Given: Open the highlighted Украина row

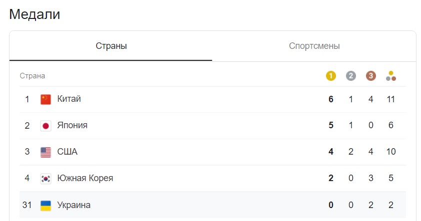Looking at the screenshot, I should (x=212, y=205).
